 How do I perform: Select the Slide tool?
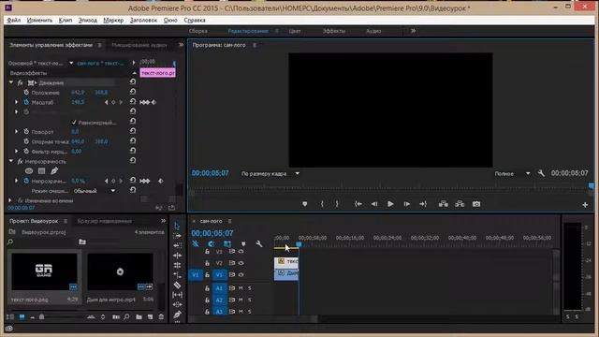click(177, 304)
